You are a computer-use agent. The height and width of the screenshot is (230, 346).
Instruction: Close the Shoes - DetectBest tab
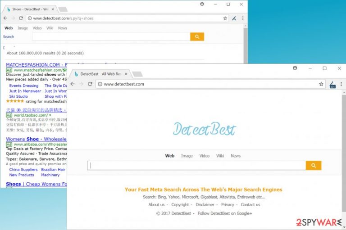[53, 9]
